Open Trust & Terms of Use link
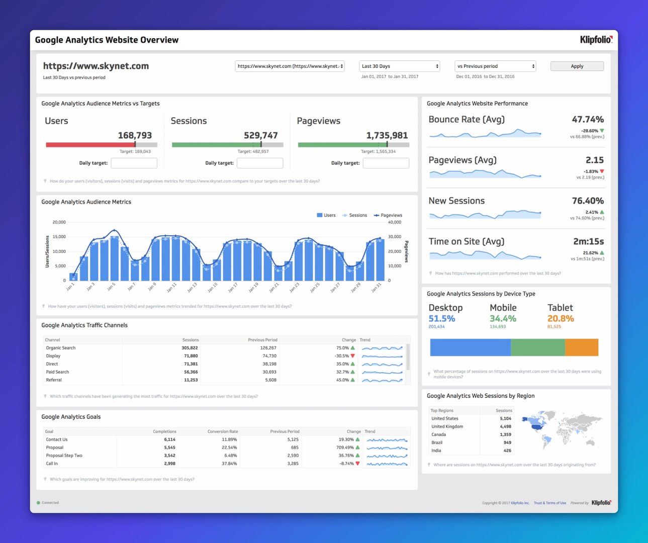The width and height of the screenshot is (648, 543). click(550, 503)
